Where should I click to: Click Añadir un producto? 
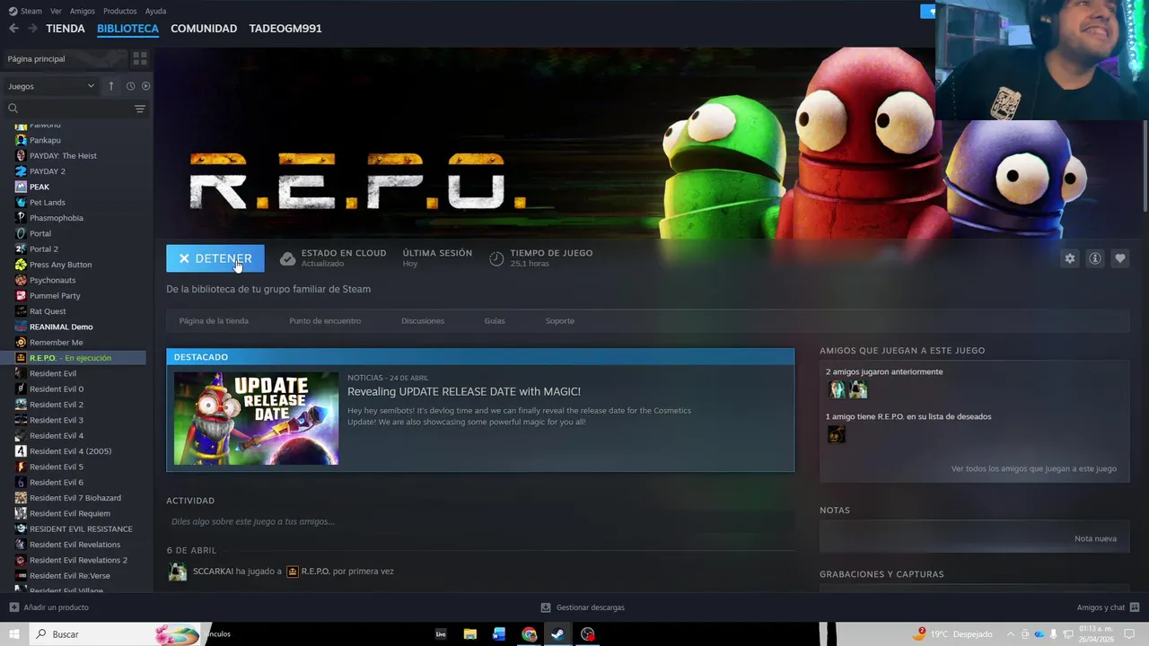(x=49, y=607)
